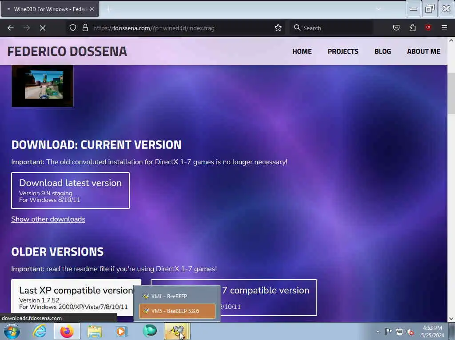Open the Windows Start orb
Screen dimensions: 455x340
(x=12, y=331)
